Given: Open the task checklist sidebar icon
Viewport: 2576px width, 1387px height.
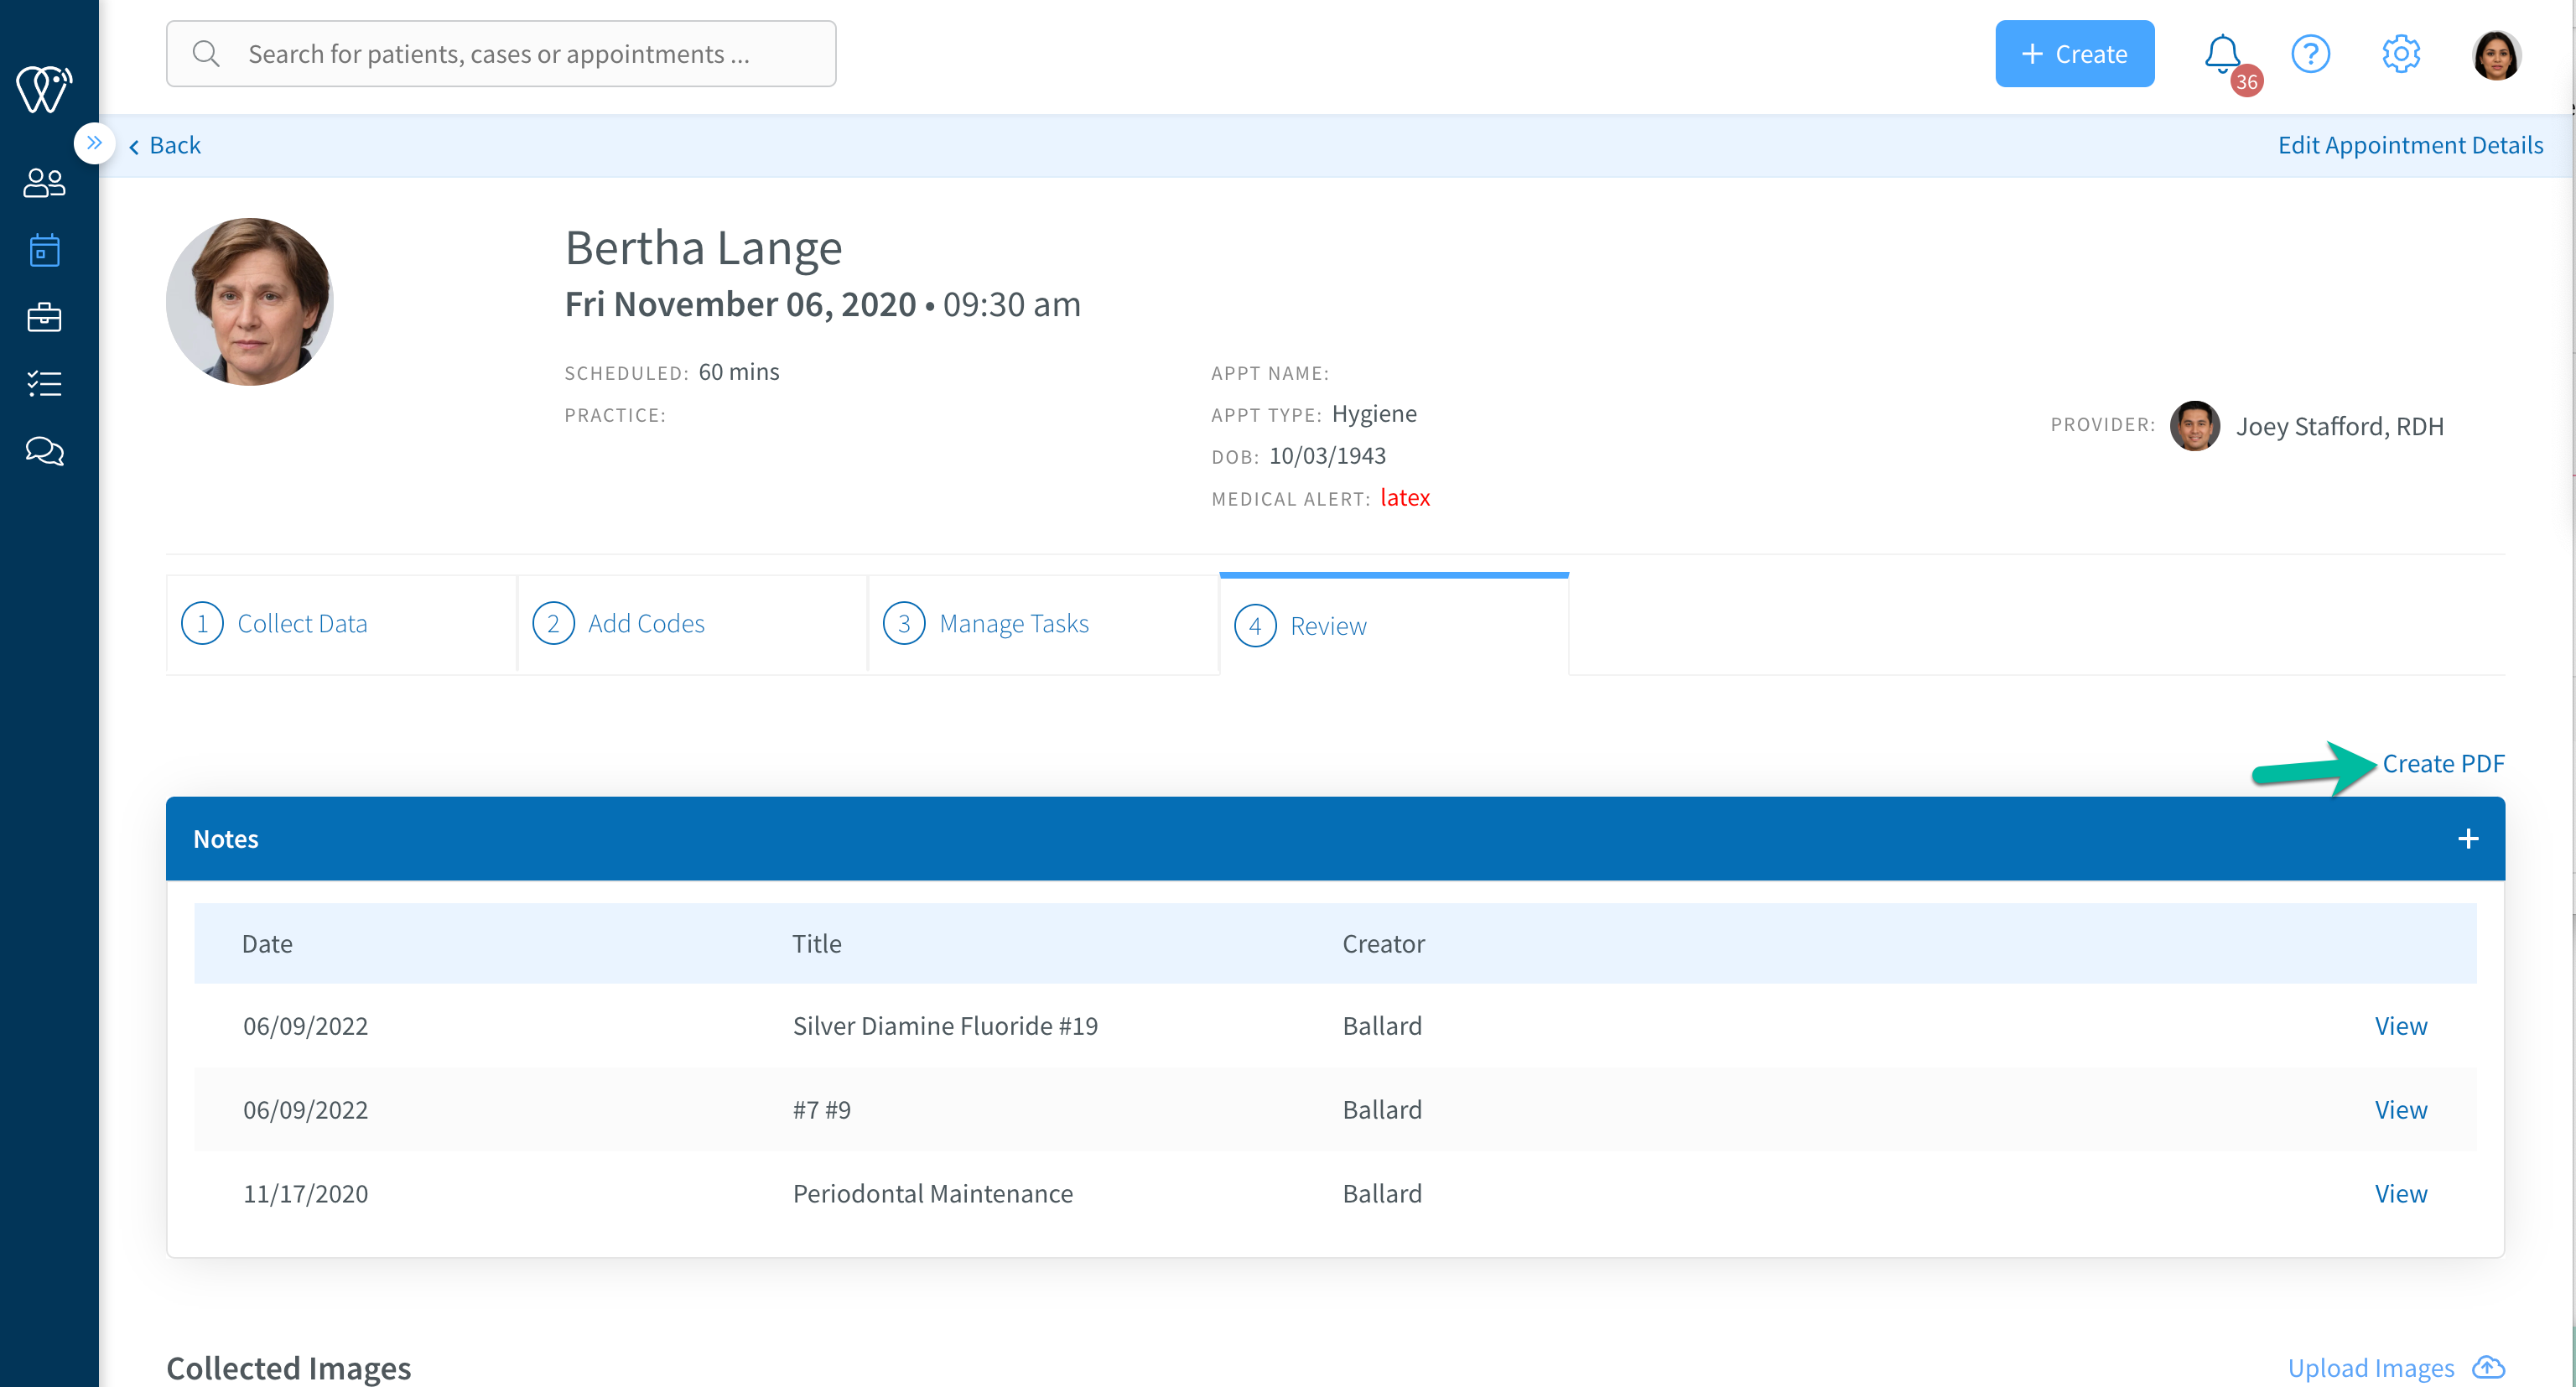Looking at the screenshot, I should coord(44,384).
